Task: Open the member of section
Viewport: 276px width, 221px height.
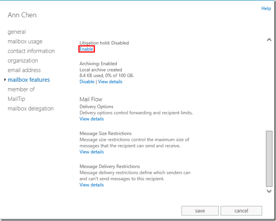Action: [x=21, y=89]
